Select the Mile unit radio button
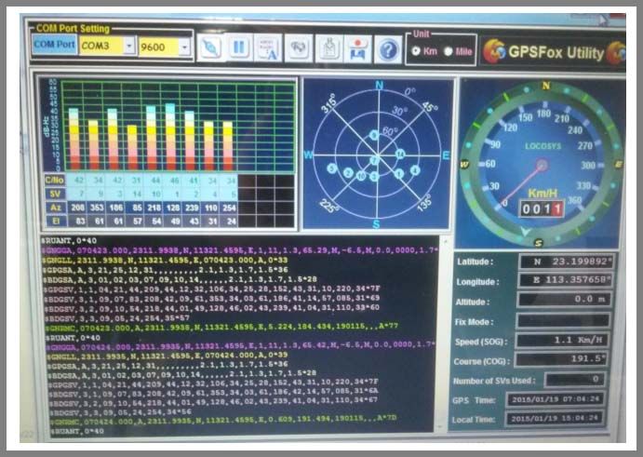This screenshot has width=643, height=457. [449, 51]
